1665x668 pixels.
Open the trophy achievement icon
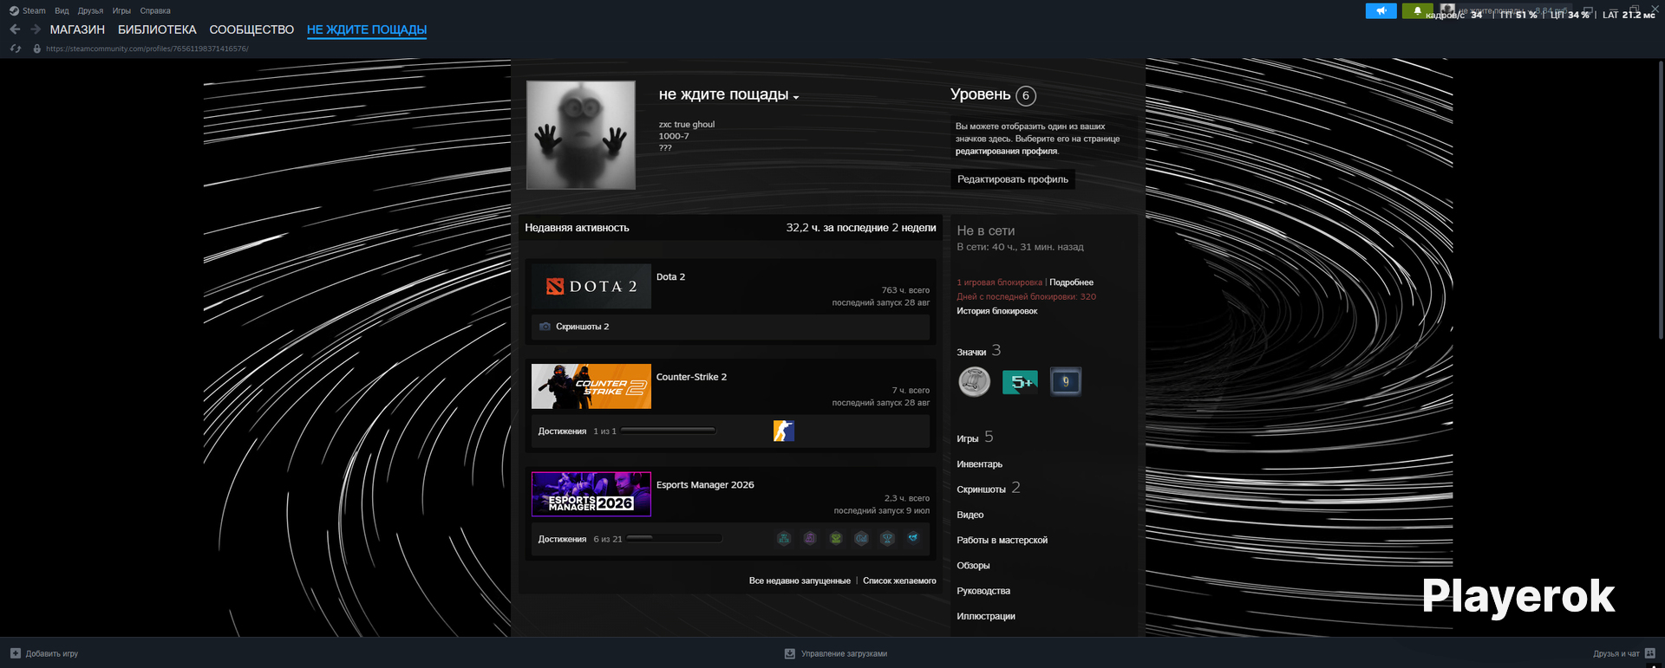[887, 538]
